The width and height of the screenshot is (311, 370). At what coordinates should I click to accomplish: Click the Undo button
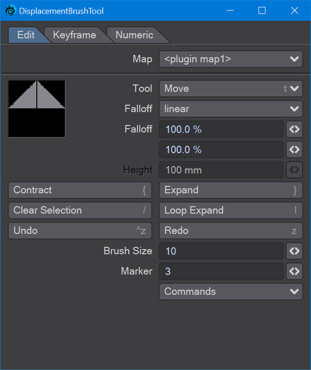[80, 231]
